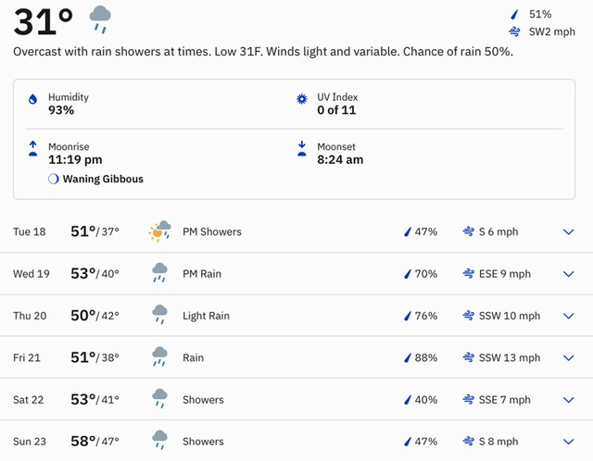Expand the Wed 19 forecast chevron
593x461 pixels.
pyautogui.click(x=569, y=274)
